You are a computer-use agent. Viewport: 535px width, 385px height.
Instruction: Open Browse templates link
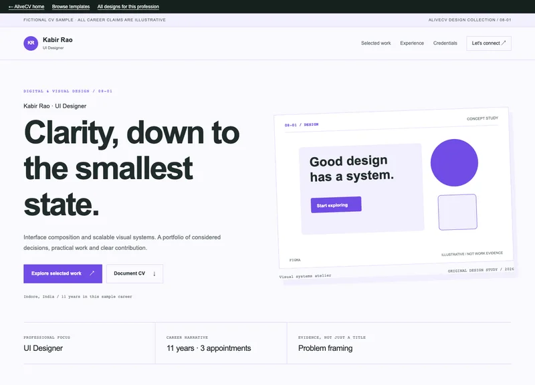click(71, 7)
